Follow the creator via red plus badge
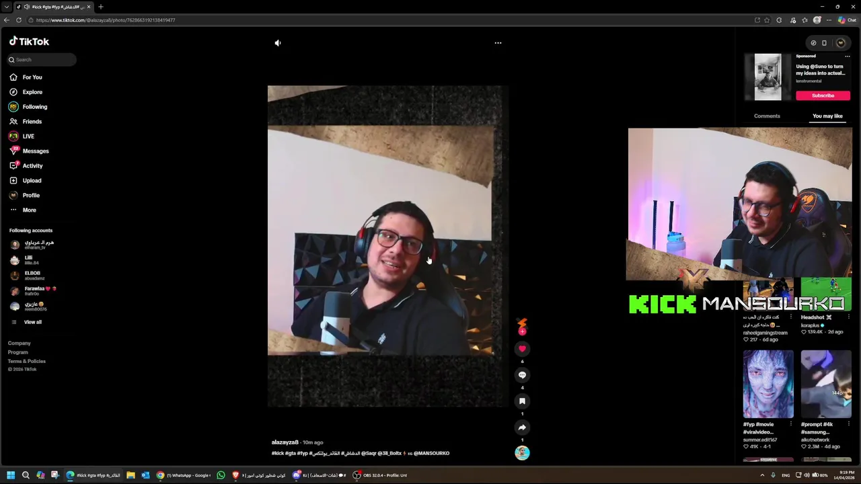861x484 pixels. point(522,331)
